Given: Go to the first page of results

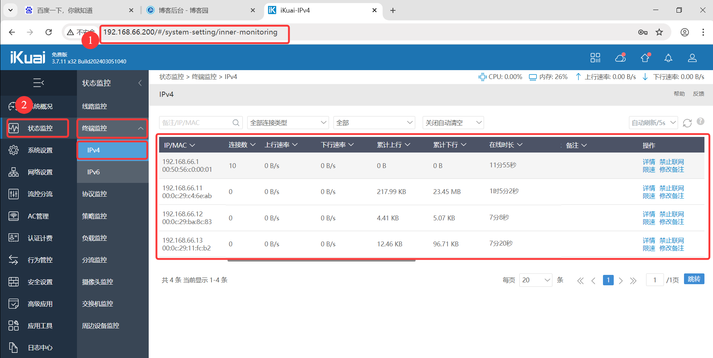Looking at the screenshot, I should 580,281.
